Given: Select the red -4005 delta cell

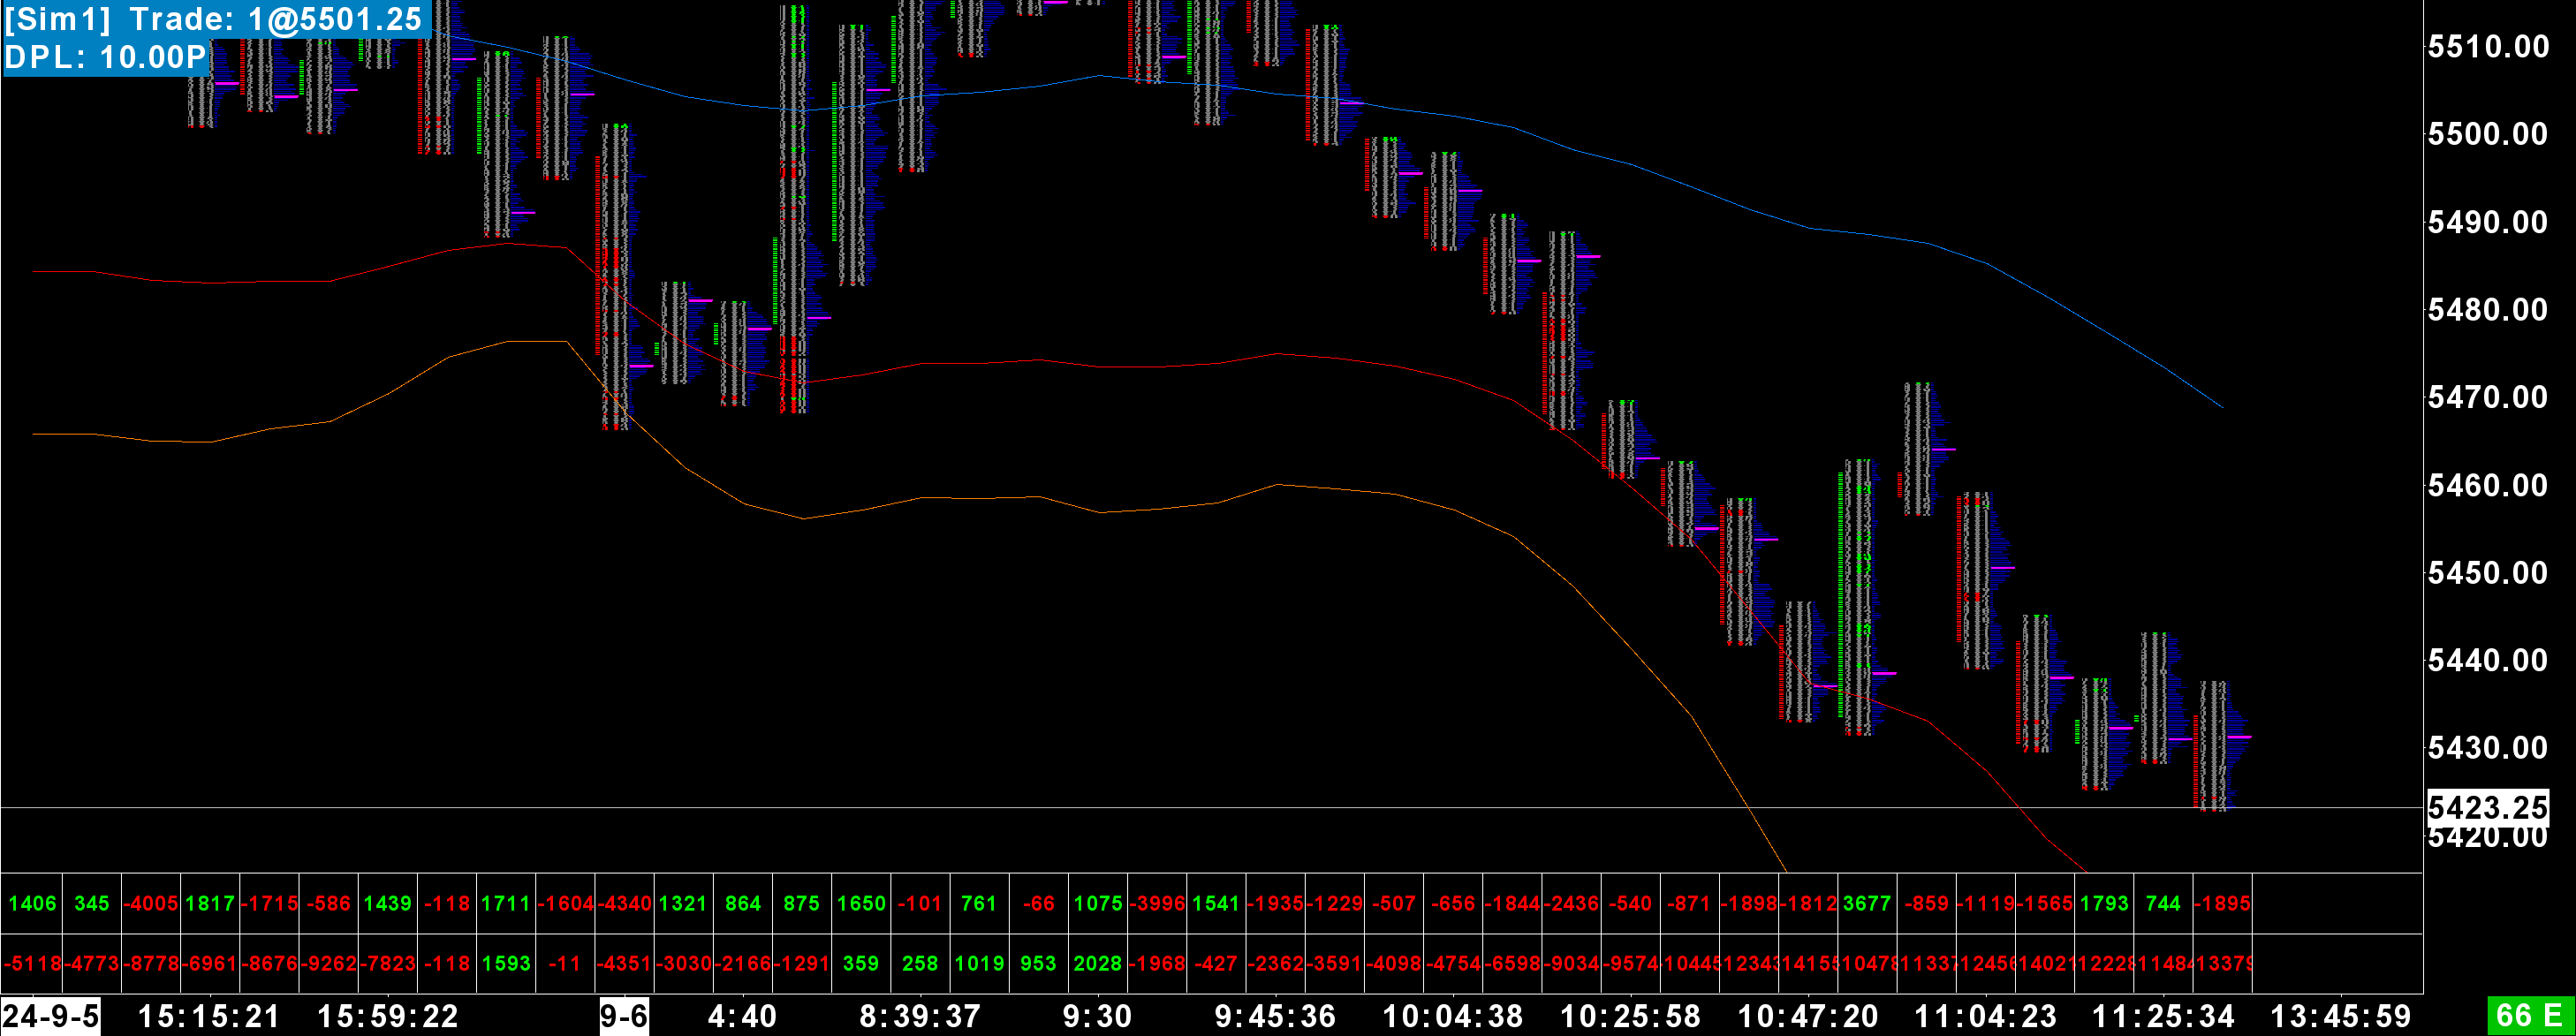Looking at the screenshot, I should click(x=151, y=903).
